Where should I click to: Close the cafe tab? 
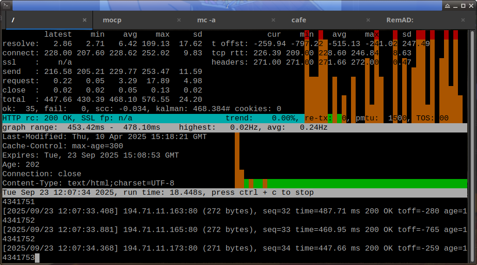[368, 20]
